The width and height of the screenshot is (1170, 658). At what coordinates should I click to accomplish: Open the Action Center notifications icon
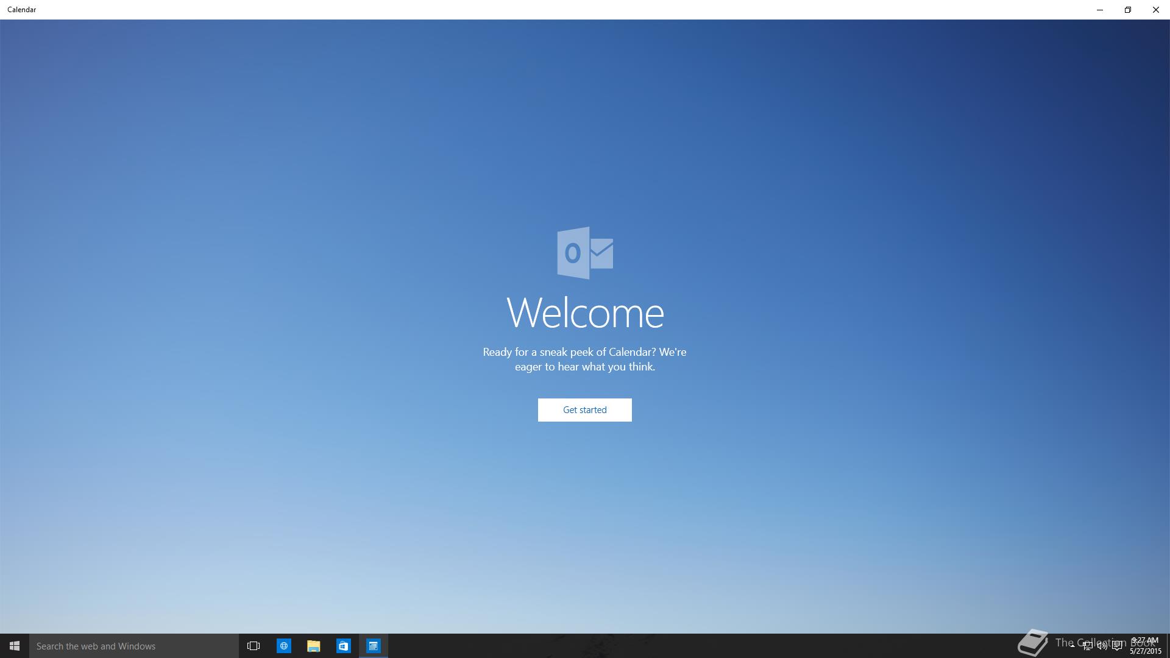(x=1117, y=646)
